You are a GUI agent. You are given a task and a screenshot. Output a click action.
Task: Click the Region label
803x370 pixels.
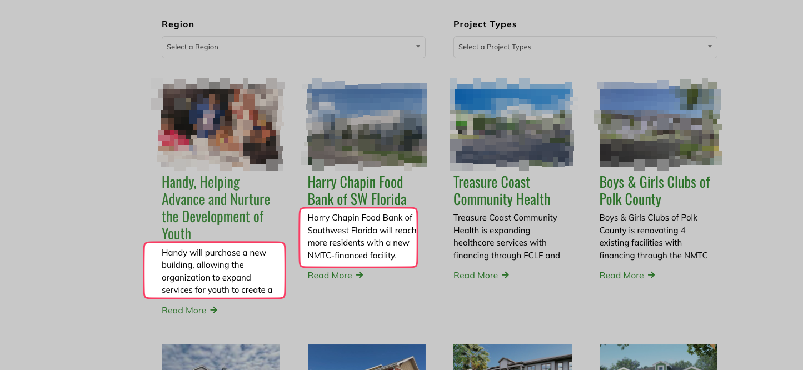178,24
